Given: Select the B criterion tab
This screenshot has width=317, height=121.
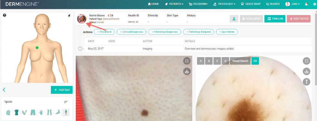Looking at the screenshot, I should [209, 61].
